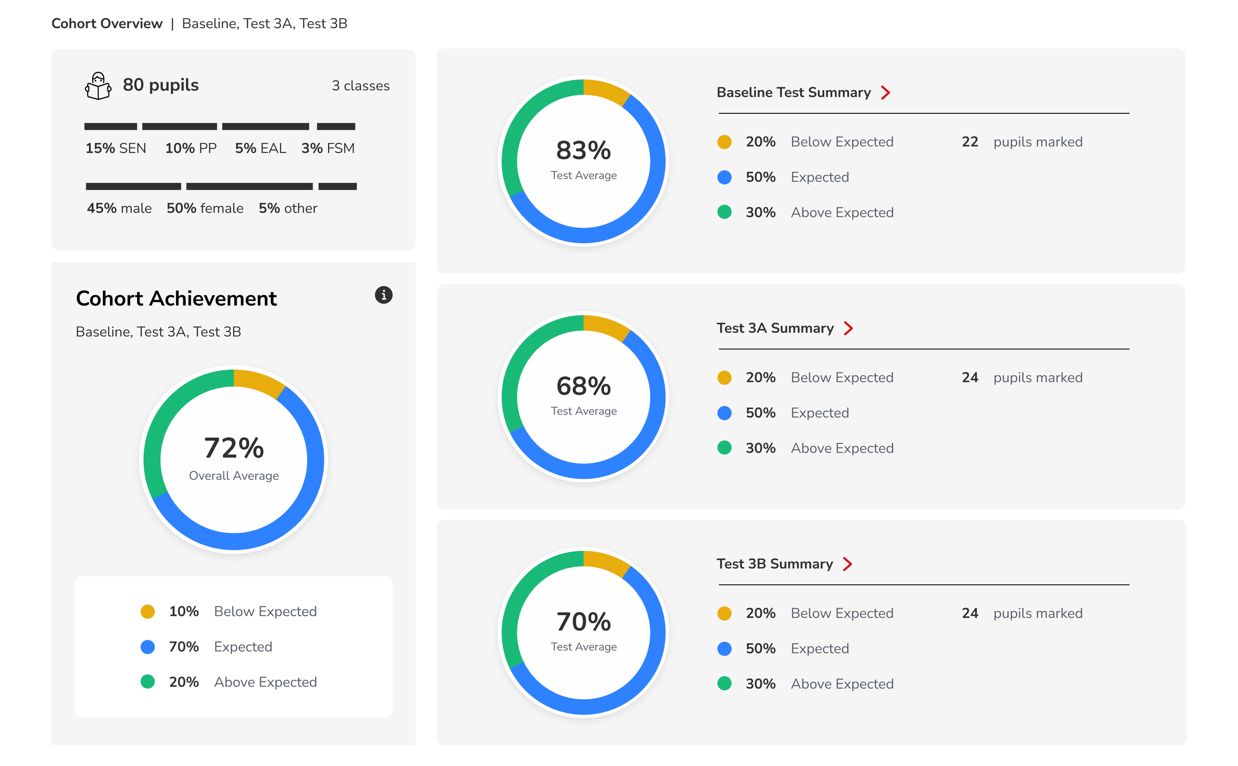The height and width of the screenshot is (766, 1238).
Task: Click the 83% Test Average donut chart
Action: point(583,161)
